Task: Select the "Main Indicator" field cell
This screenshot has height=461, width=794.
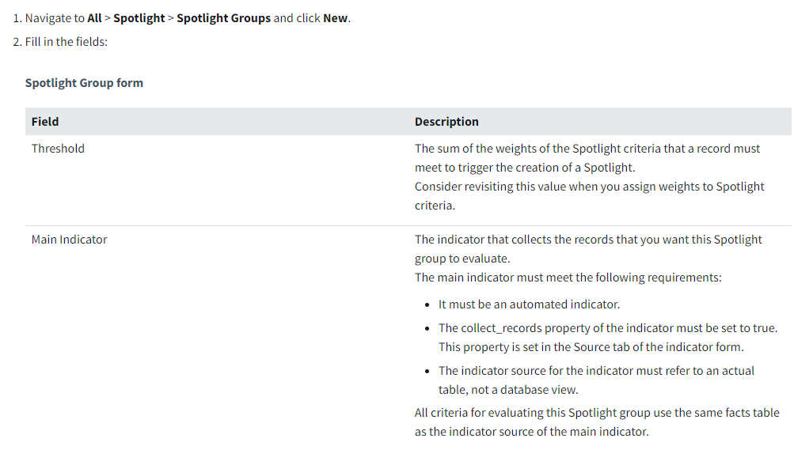Action: tap(69, 240)
